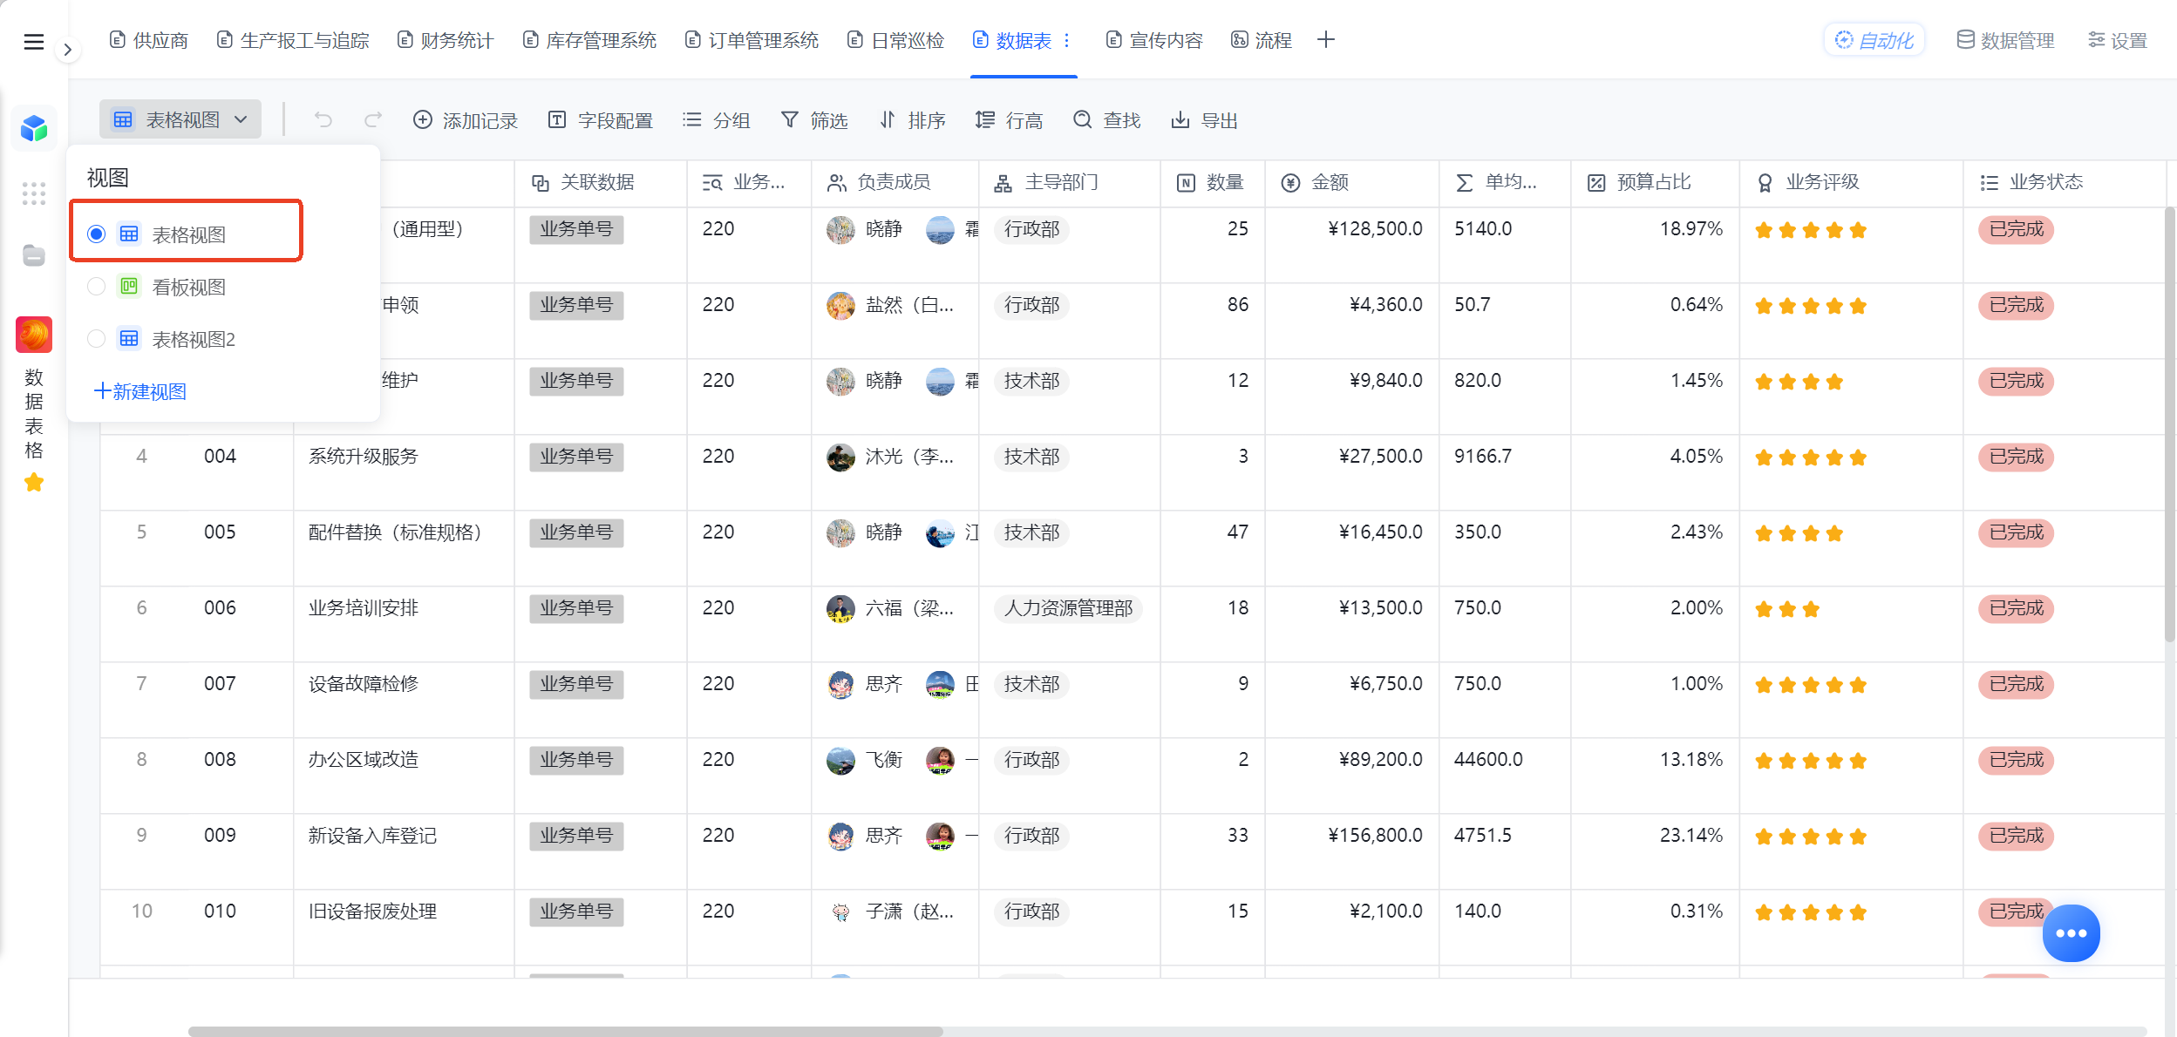Select the orange swirl application icon
Image resolution: width=2177 pixels, height=1037 pixels.
(34, 335)
